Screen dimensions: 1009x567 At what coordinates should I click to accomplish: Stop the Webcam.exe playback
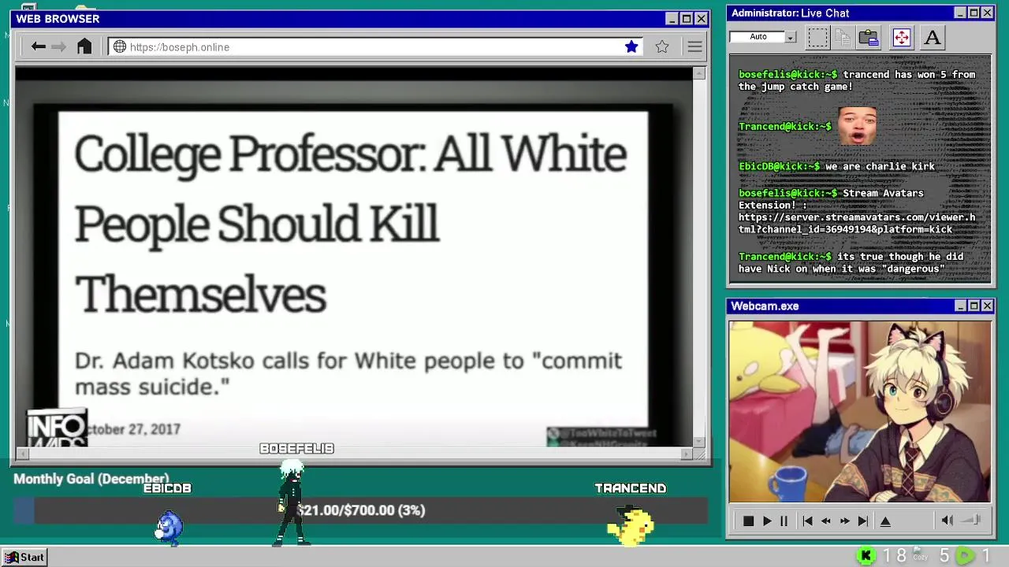click(x=748, y=521)
